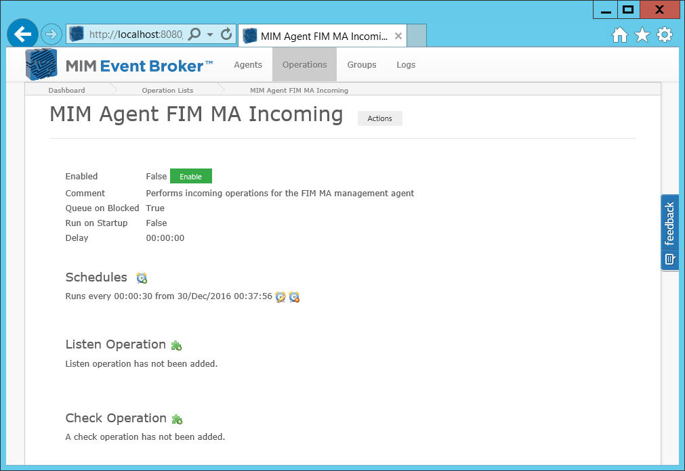
Task: Expand the address bar autocomplete dropdown arrow
Action: point(210,35)
